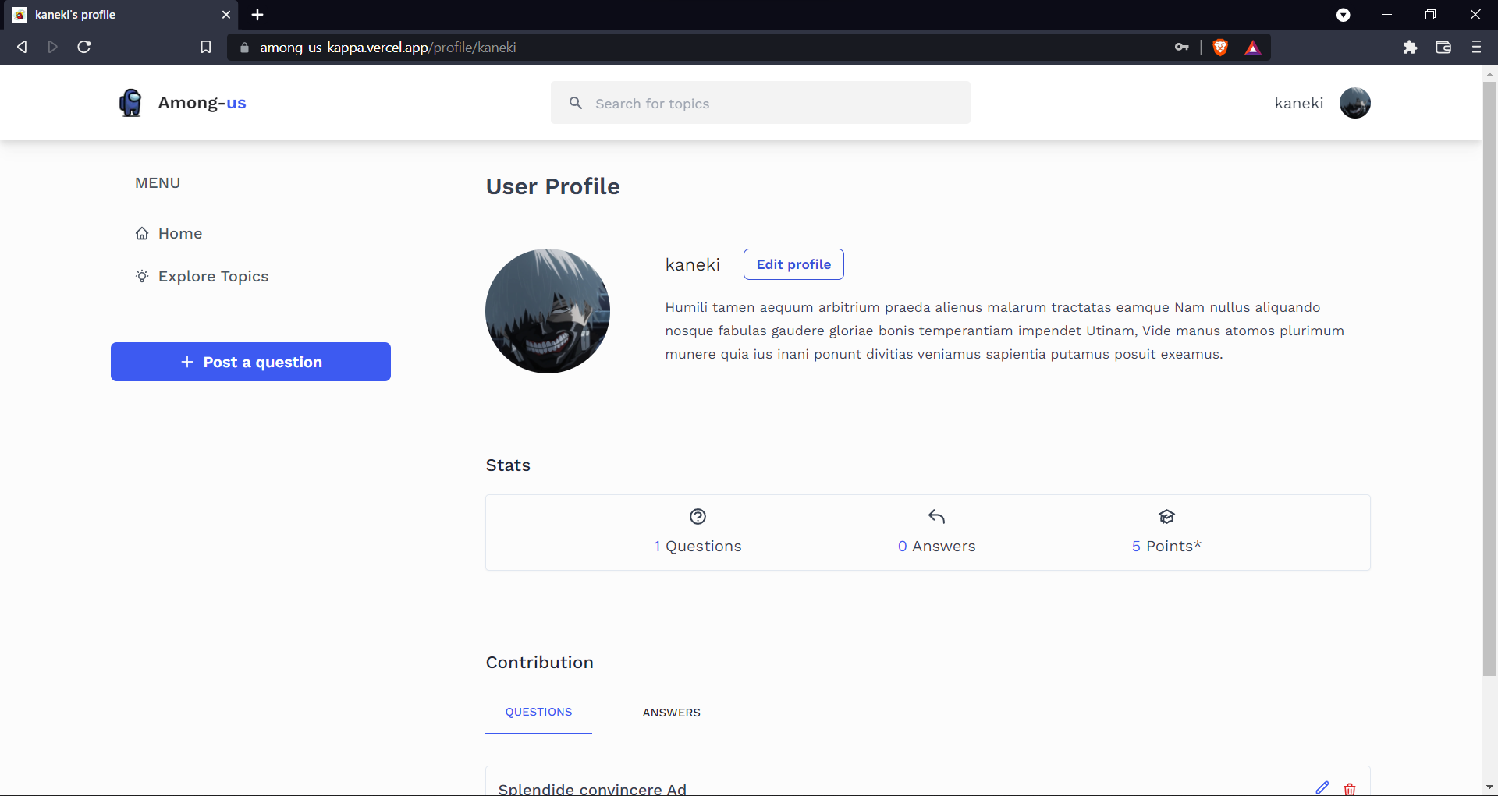Open the kaneki avatar in the header
The height and width of the screenshot is (796, 1498).
(1355, 103)
